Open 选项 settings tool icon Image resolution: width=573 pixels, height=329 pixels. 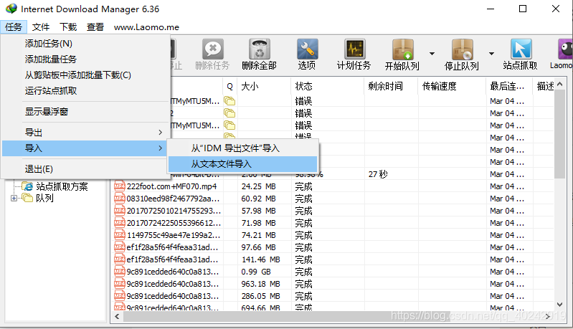coord(307,49)
